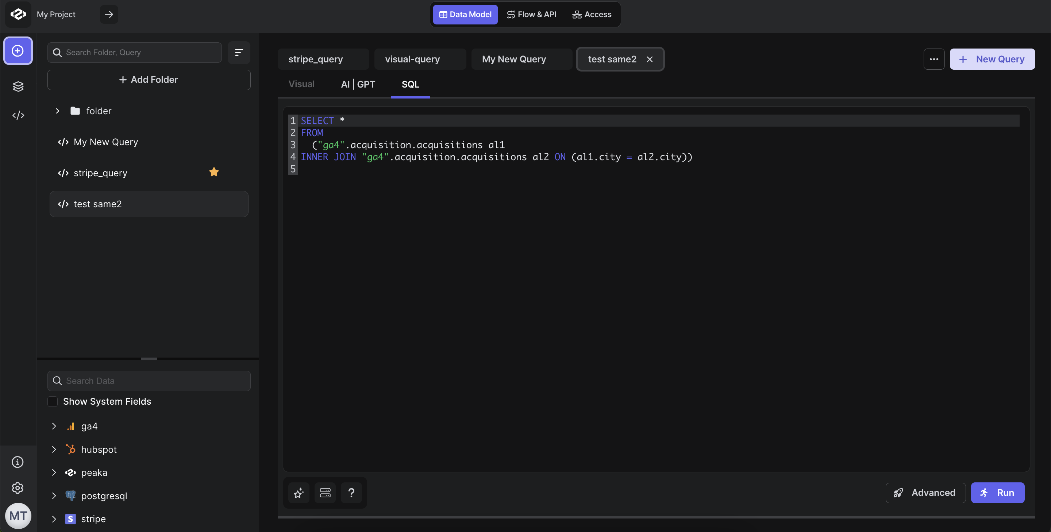
Task: Click SELECT keyword on line 1
Action: point(317,121)
